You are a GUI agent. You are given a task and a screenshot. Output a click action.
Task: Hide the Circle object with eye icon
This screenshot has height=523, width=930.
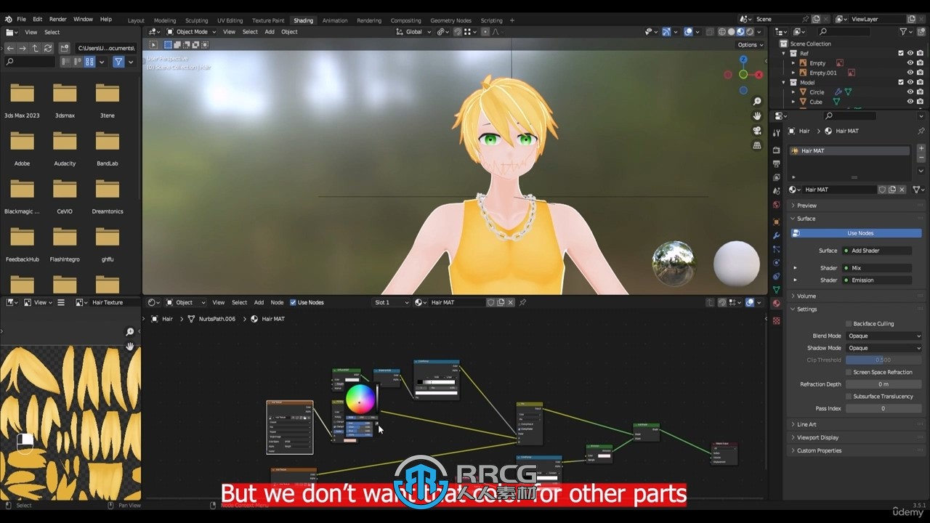[910, 92]
